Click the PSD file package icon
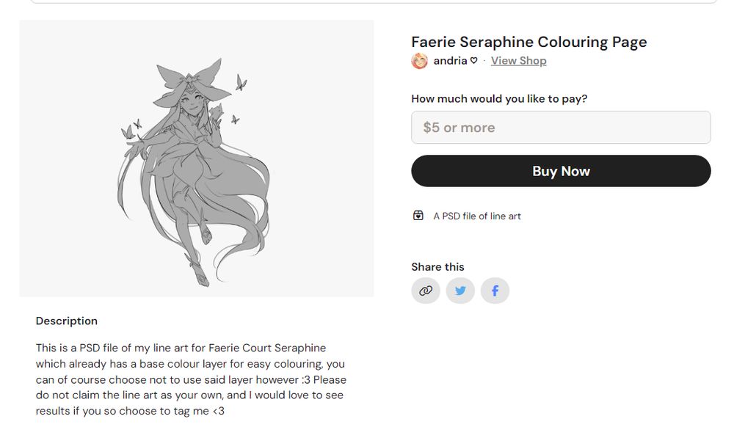Screen dimensions: 734x427 coord(418,216)
